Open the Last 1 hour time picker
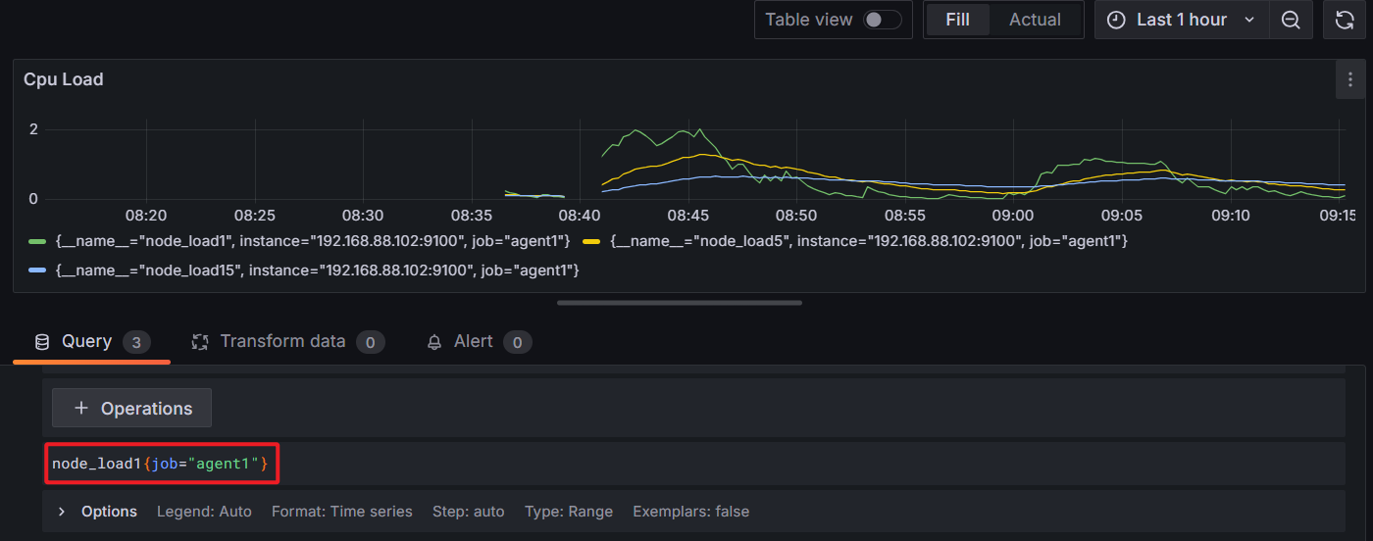 pyautogui.click(x=1182, y=20)
